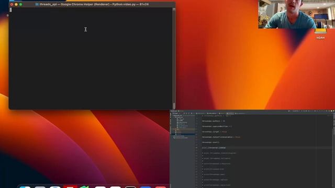Click the terminal prompt cursor block
The height and width of the screenshot is (188, 335).
10,9
